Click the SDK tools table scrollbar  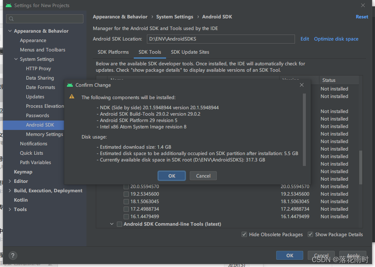[361, 167]
